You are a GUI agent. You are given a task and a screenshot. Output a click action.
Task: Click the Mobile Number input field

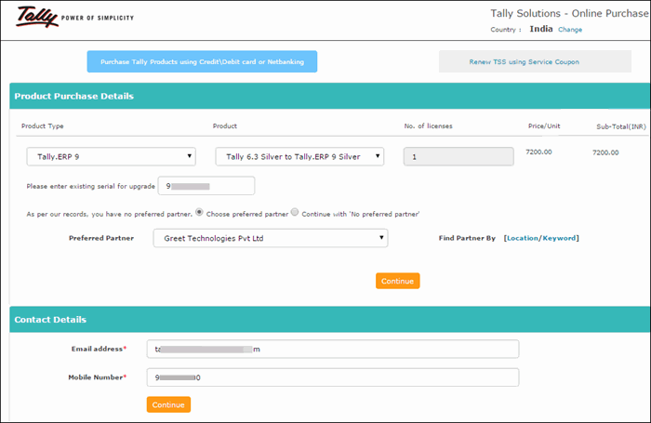(x=333, y=377)
